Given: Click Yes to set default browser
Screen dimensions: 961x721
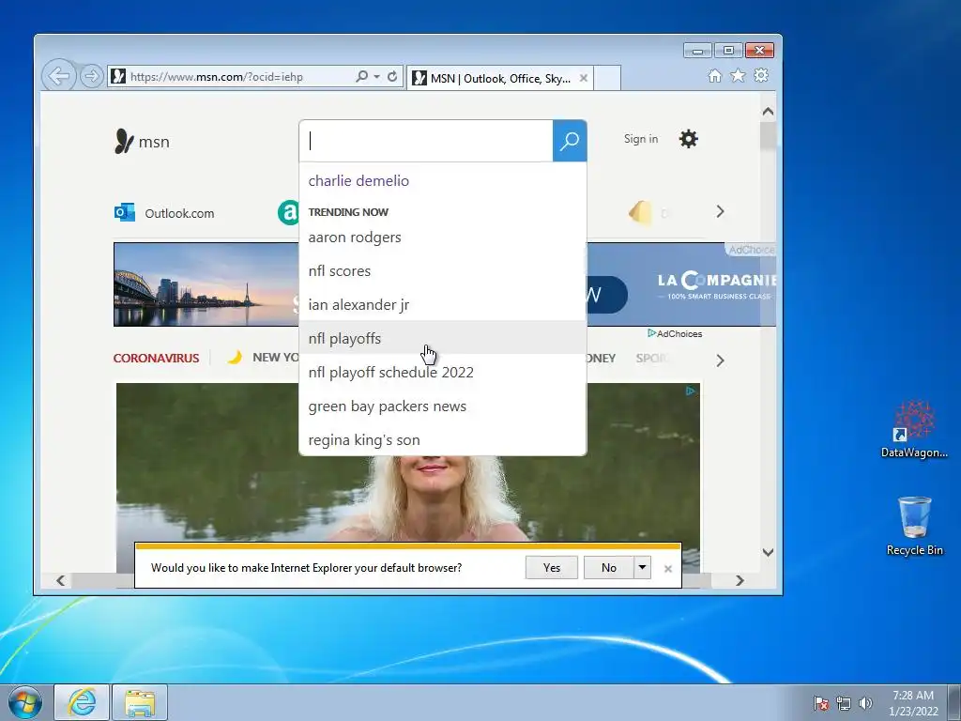Looking at the screenshot, I should 552,568.
